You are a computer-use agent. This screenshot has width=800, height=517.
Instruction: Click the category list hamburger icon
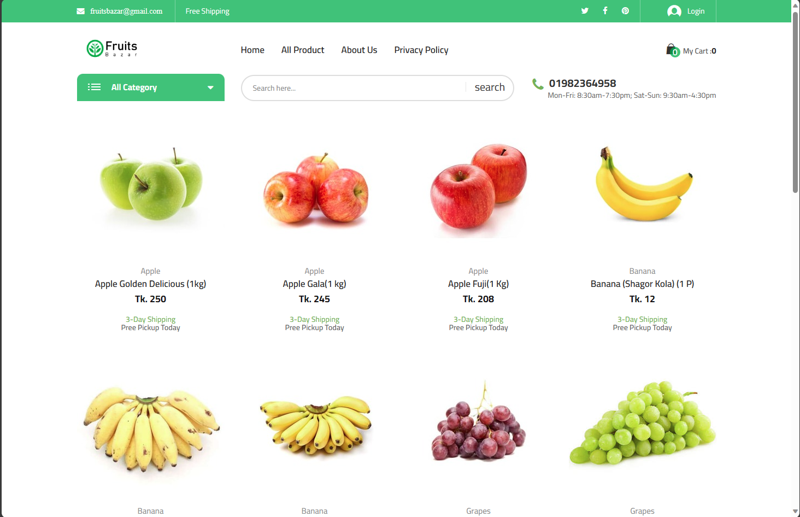[94, 87]
